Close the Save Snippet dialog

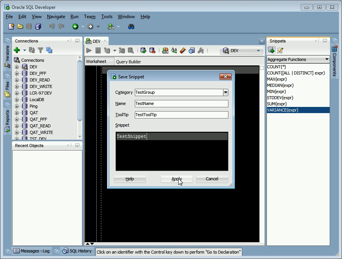coord(225,77)
